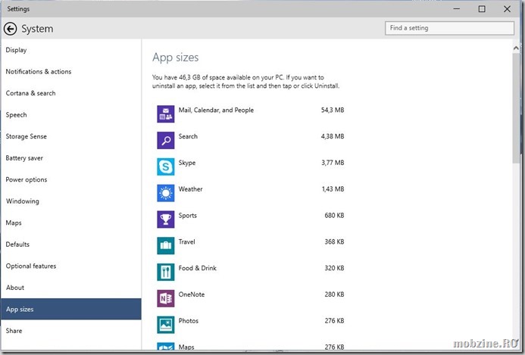This screenshot has width=525, height=355.
Task: Open the Maps settings category
Action: tap(70, 223)
